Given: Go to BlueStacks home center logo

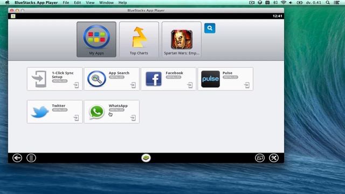Looking at the screenshot, I should [146, 158].
